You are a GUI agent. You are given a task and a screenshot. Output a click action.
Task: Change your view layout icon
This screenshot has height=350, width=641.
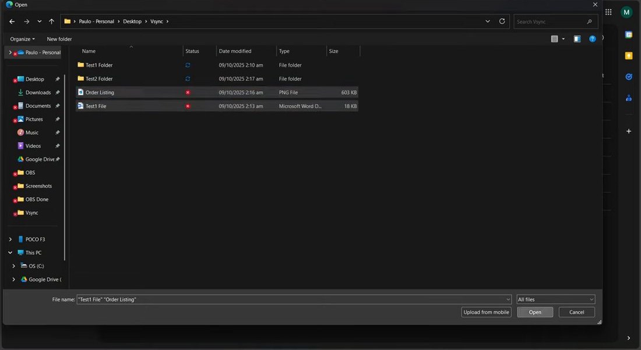554,39
